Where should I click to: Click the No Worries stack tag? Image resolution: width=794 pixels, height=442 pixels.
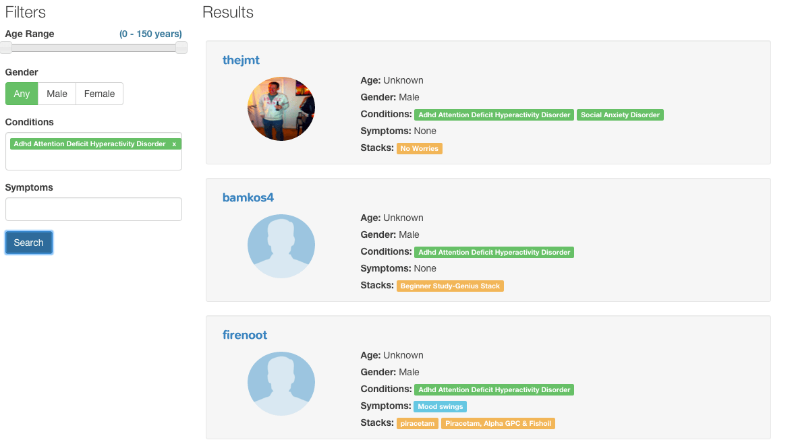[x=420, y=149]
